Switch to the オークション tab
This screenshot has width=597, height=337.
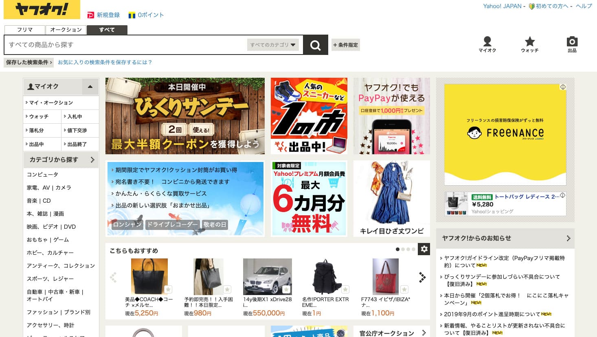coord(66,30)
